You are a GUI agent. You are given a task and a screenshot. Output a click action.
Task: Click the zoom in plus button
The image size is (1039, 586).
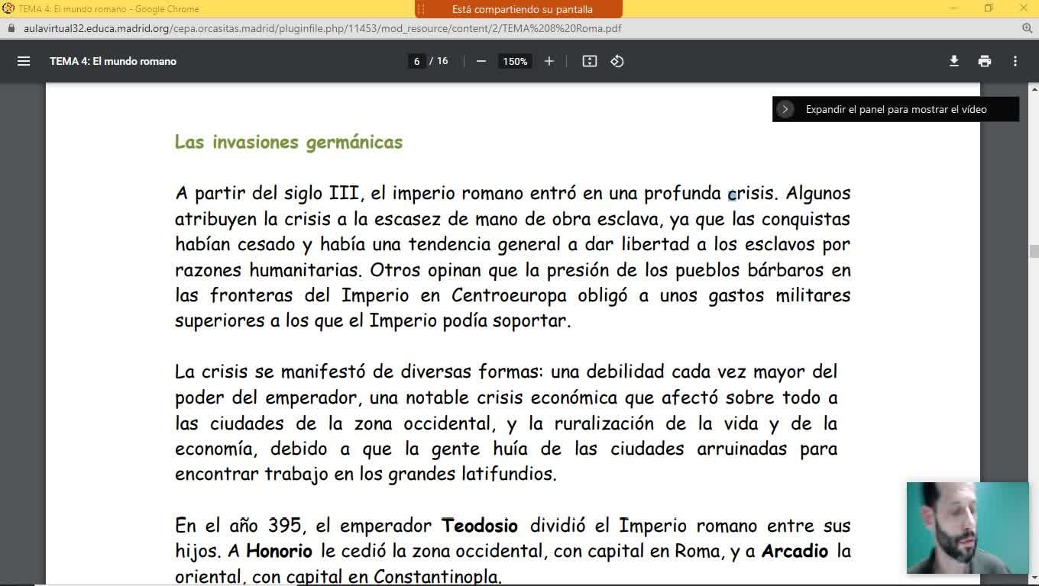tap(549, 61)
